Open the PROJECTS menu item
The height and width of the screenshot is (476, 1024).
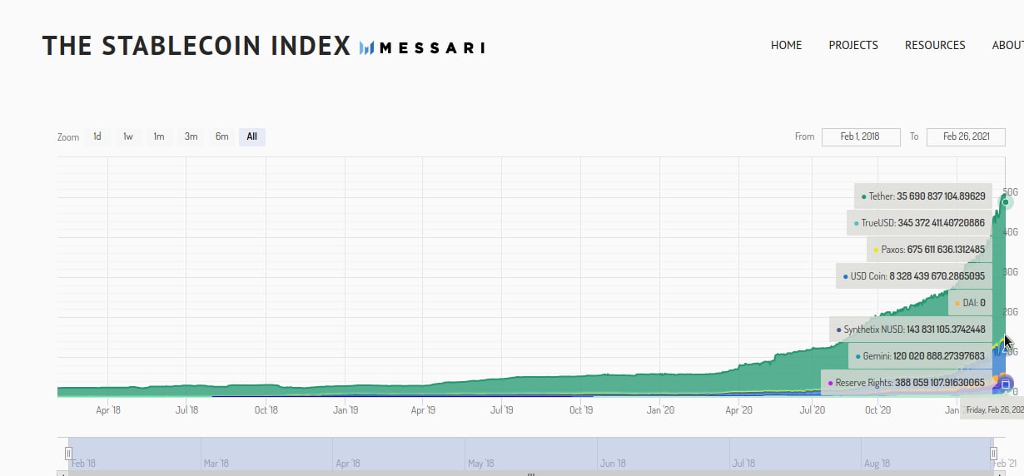[x=853, y=45]
